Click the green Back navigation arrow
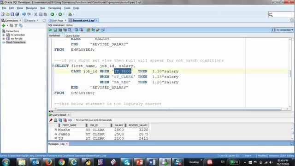Image resolution: width=295 pixels, height=166 pixels. [x=52, y=14]
